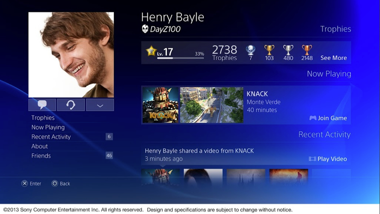Click Join Game for KNACK
This screenshot has height=214, width=380.
coord(328,118)
